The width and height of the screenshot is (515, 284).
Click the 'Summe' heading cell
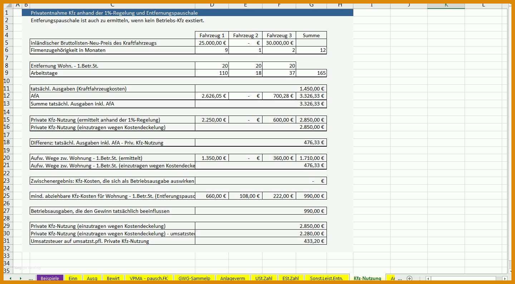tap(311, 35)
